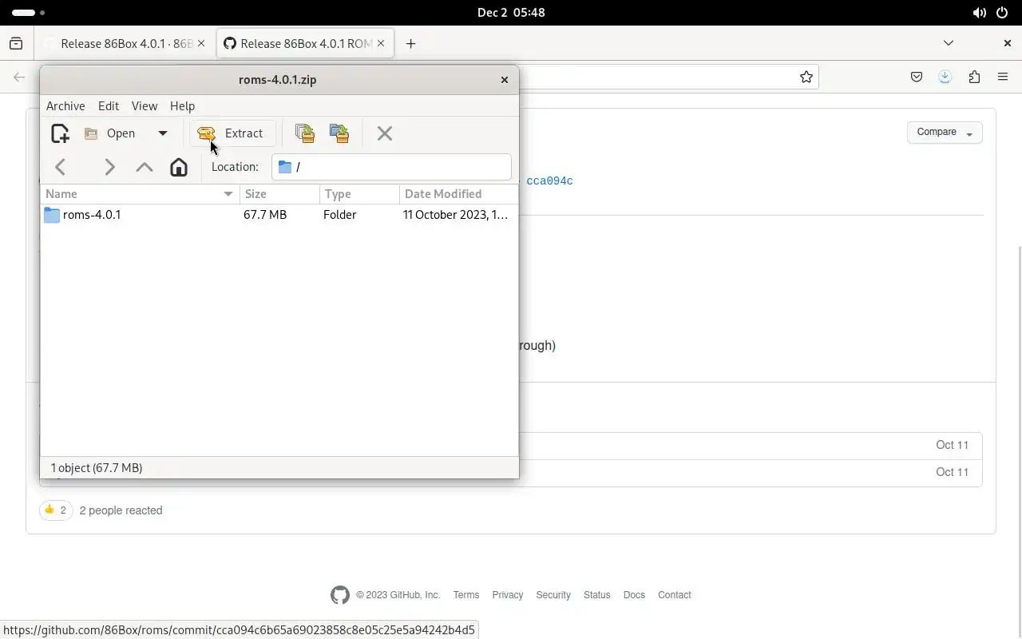Stop the current operation icon

coord(384,133)
